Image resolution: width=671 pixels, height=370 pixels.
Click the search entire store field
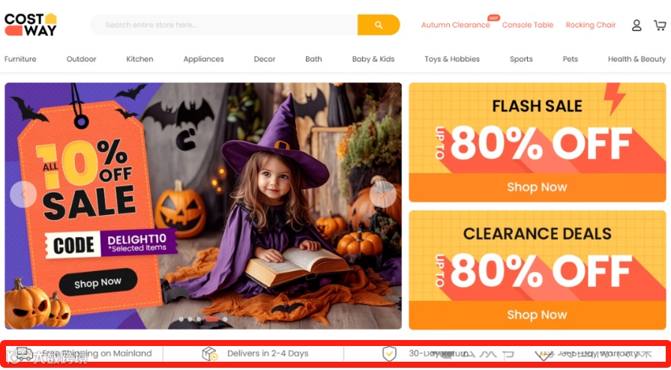click(224, 25)
